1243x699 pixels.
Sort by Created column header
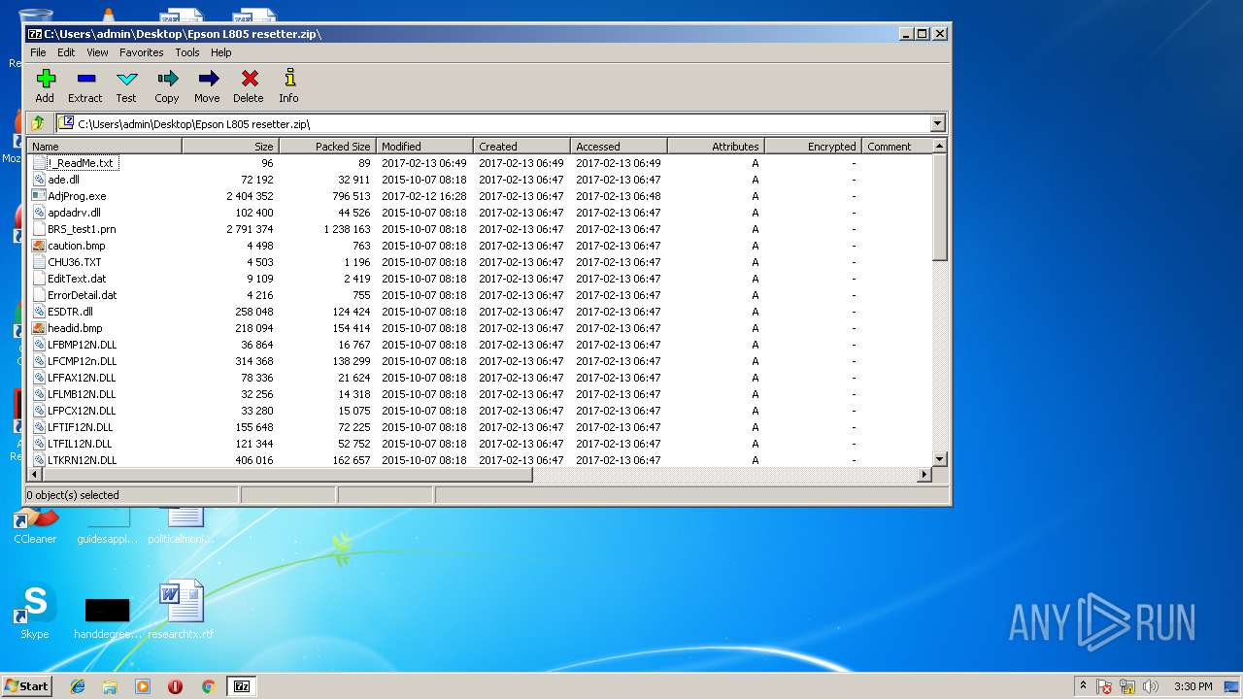coord(521,147)
